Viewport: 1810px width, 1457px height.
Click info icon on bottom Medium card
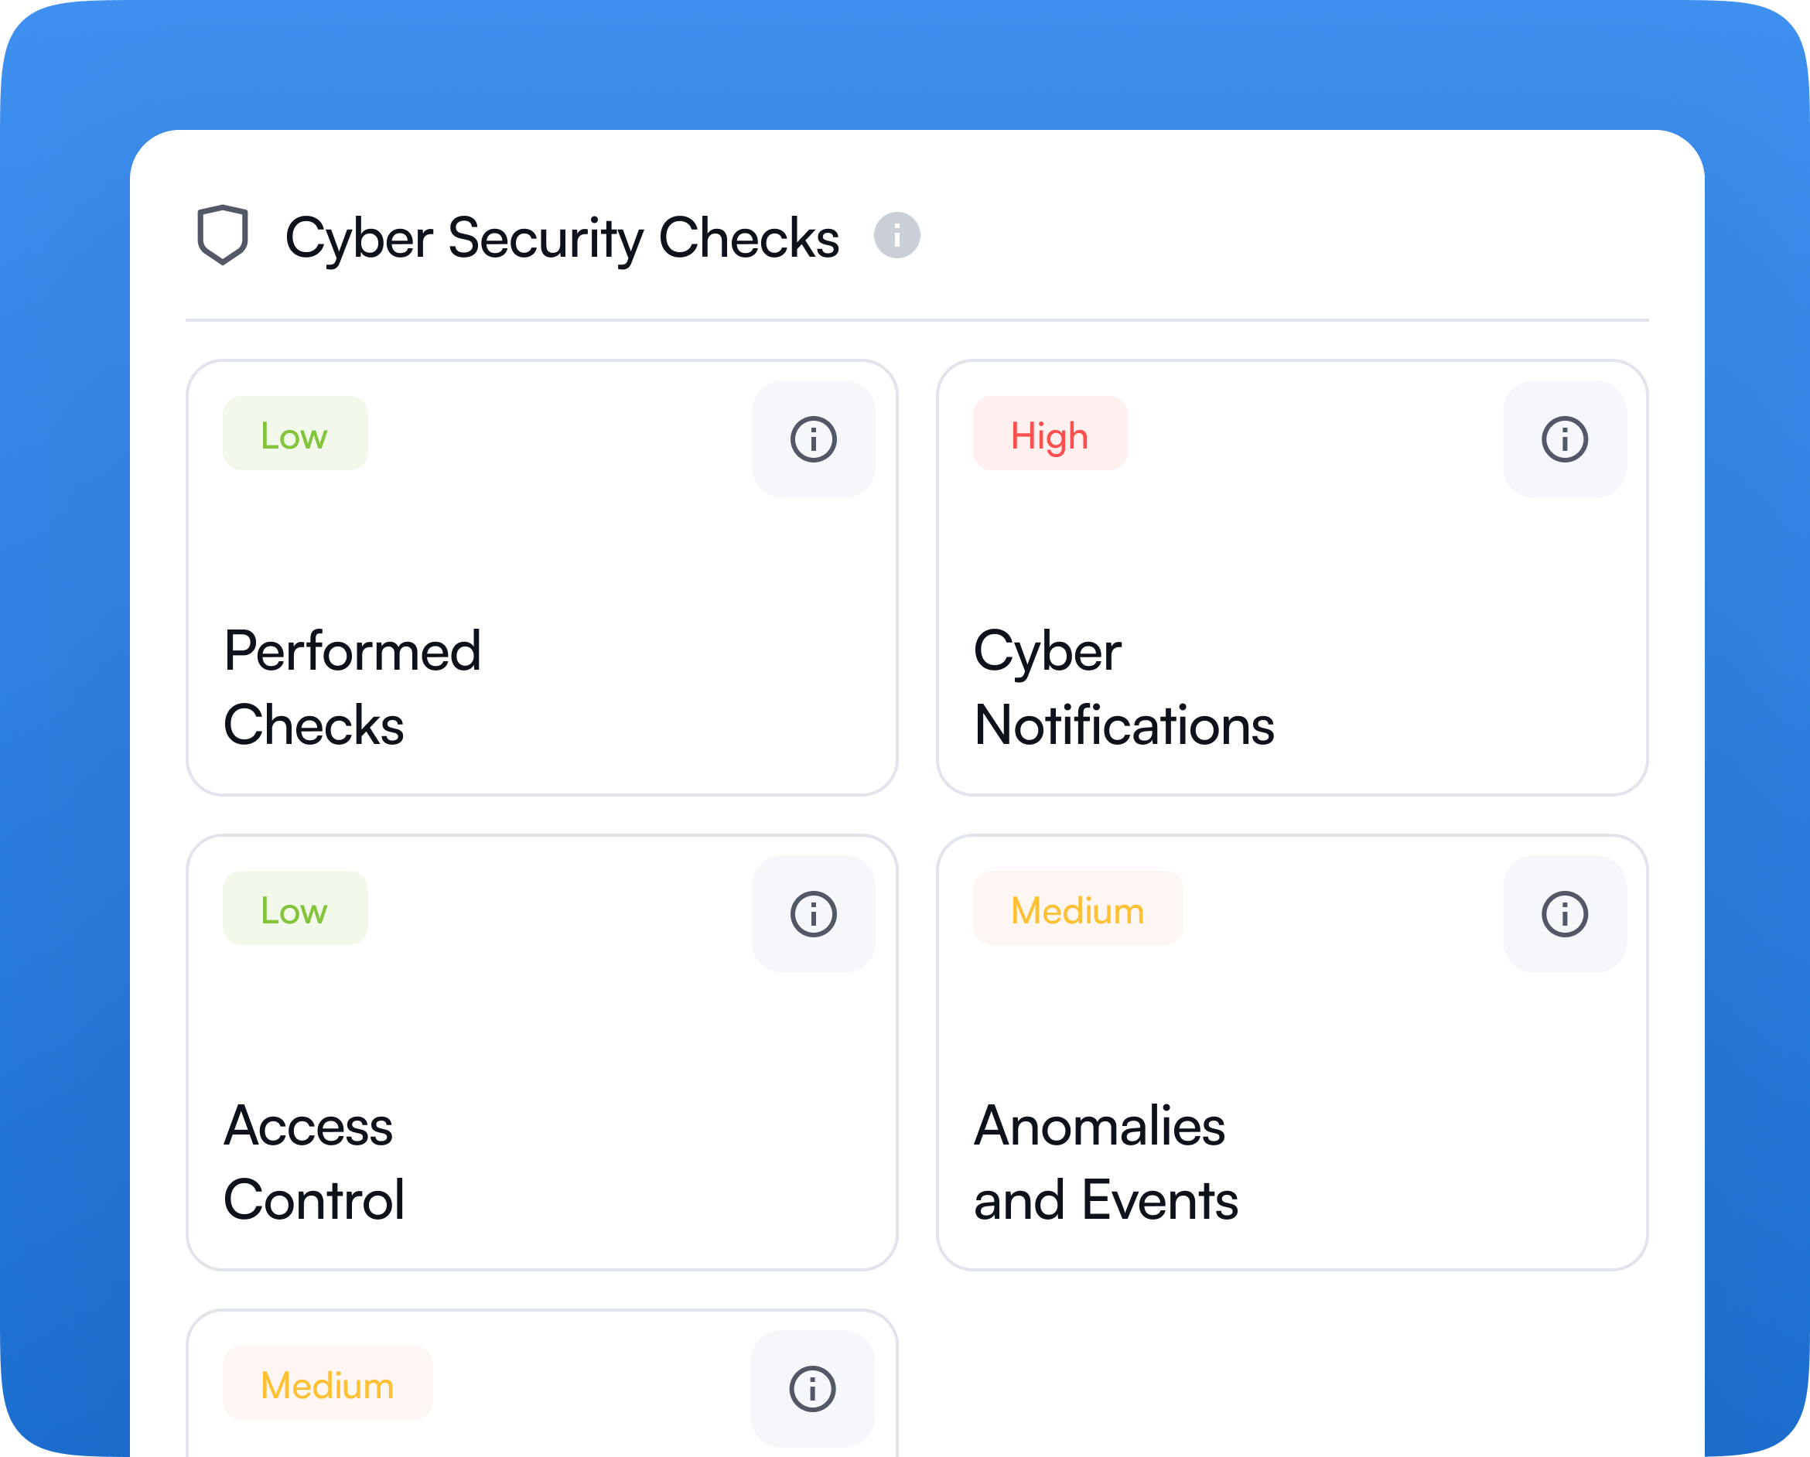[813, 1389]
